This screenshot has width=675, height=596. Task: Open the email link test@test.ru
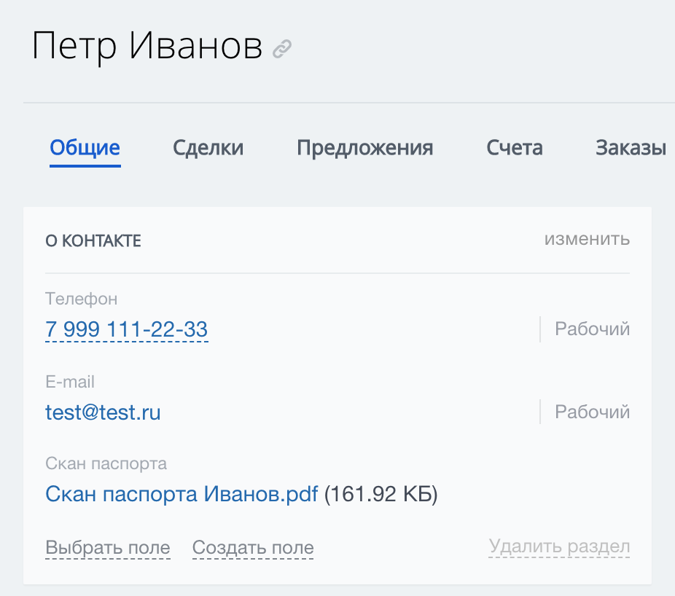click(x=103, y=412)
